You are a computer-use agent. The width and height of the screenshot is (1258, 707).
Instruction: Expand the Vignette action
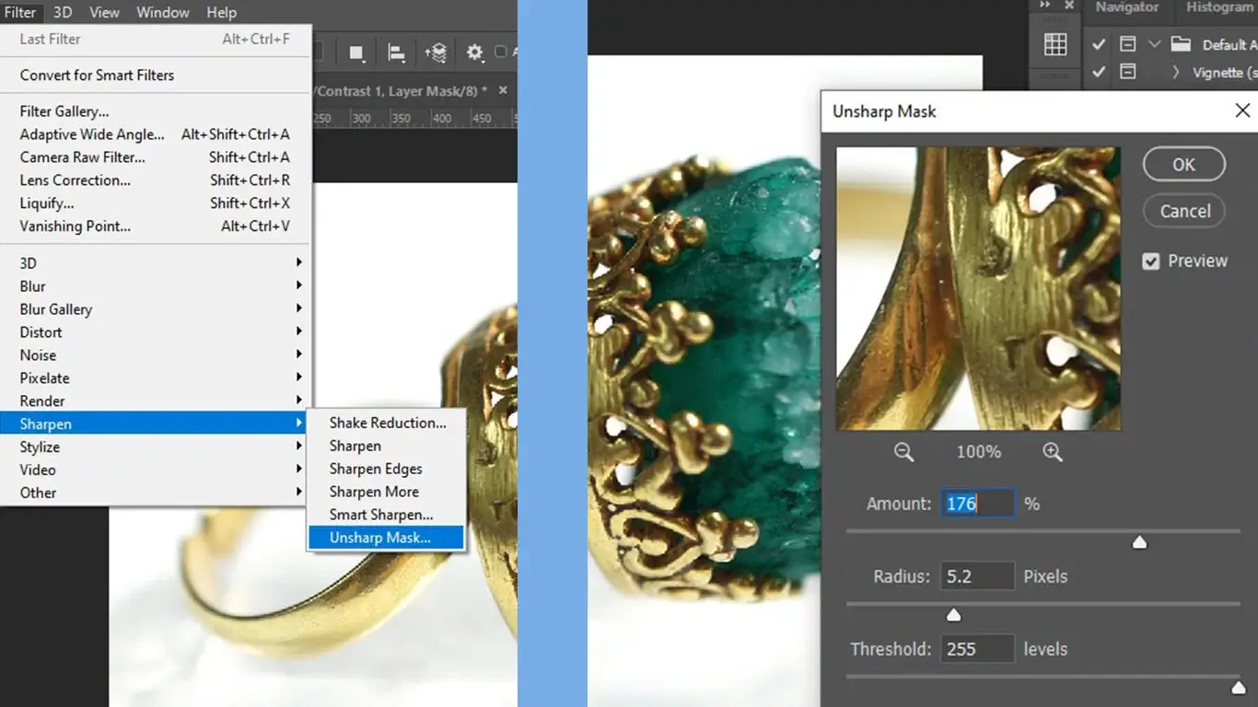[1175, 72]
